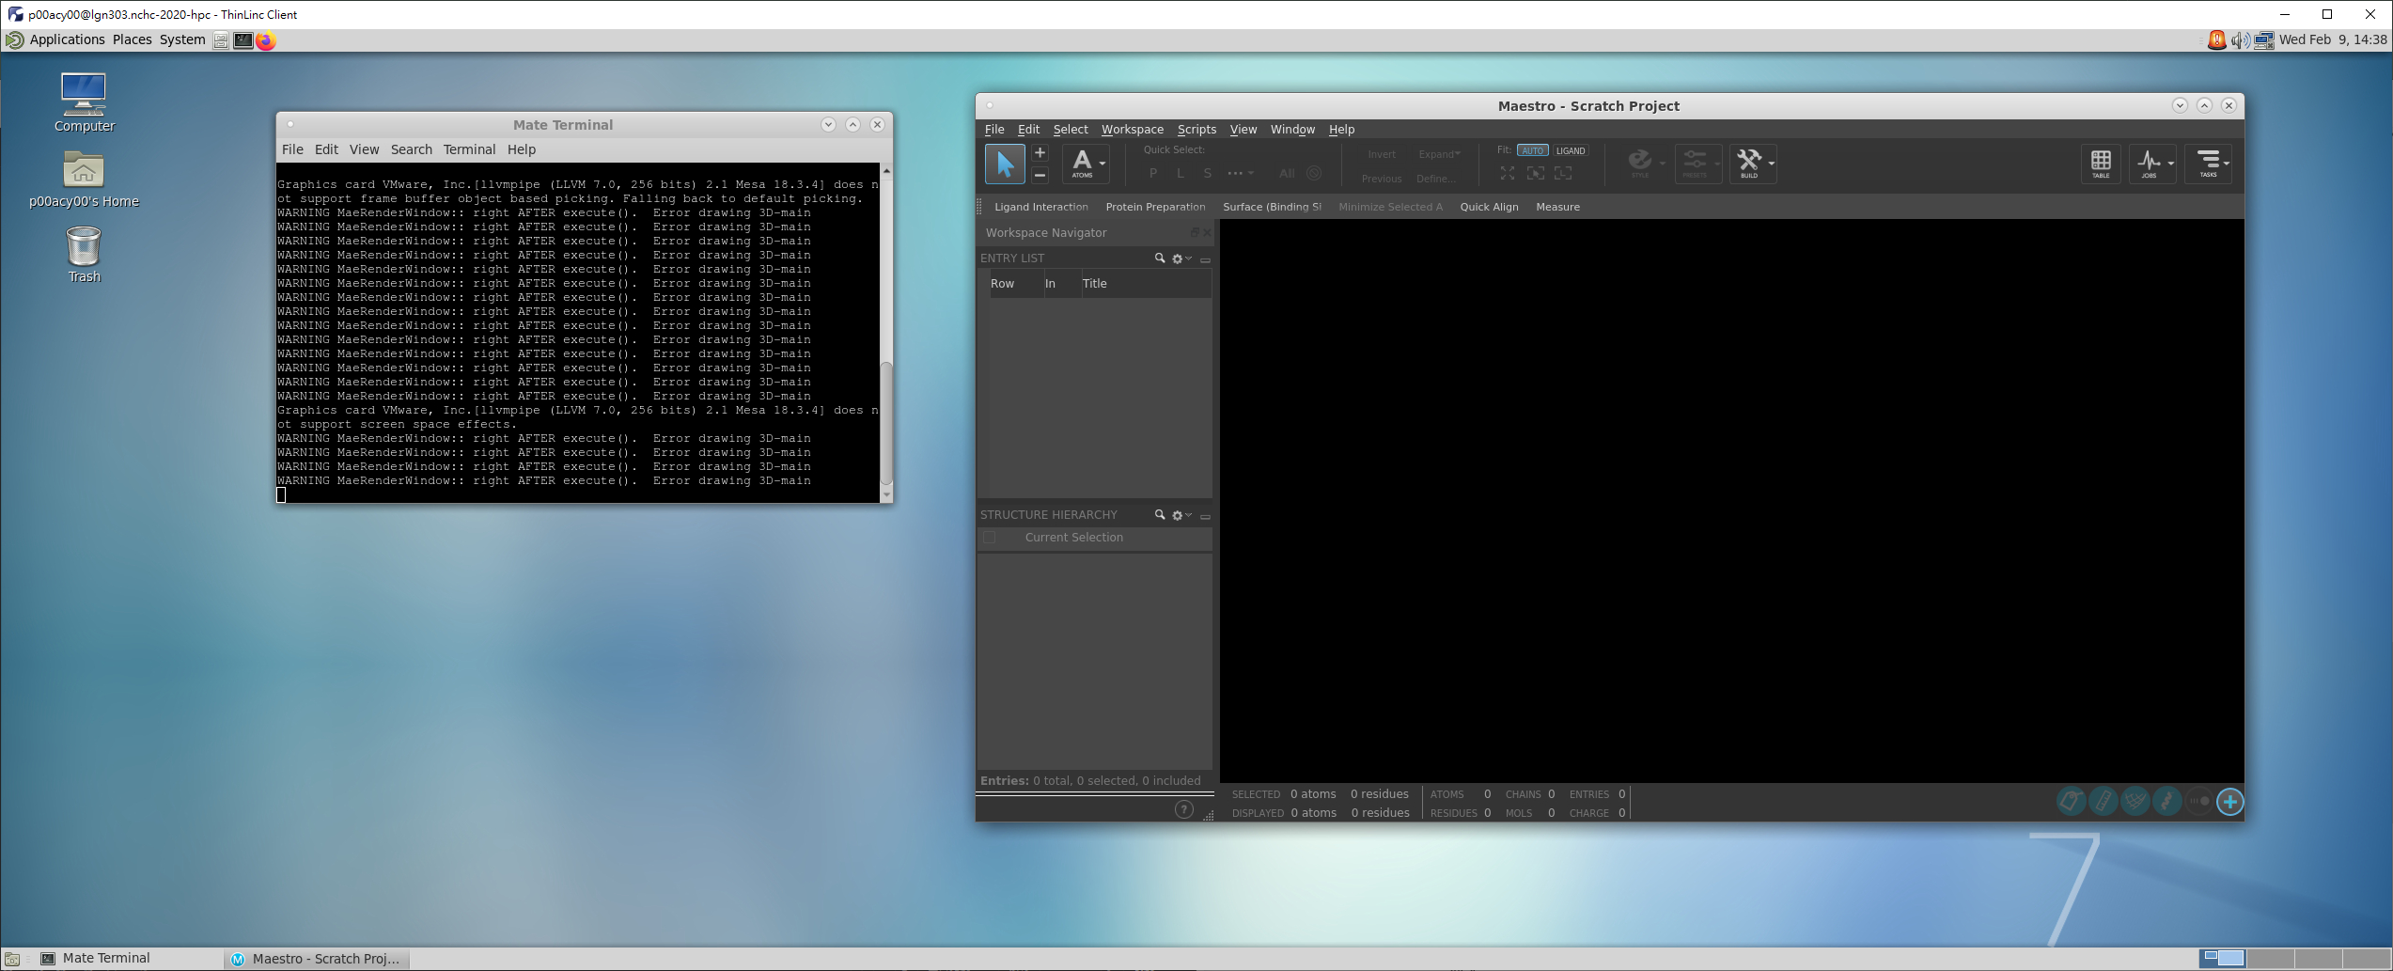The image size is (2393, 971).
Task: Click the blue plus add-toggle button
Action: click(x=2230, y=802)
